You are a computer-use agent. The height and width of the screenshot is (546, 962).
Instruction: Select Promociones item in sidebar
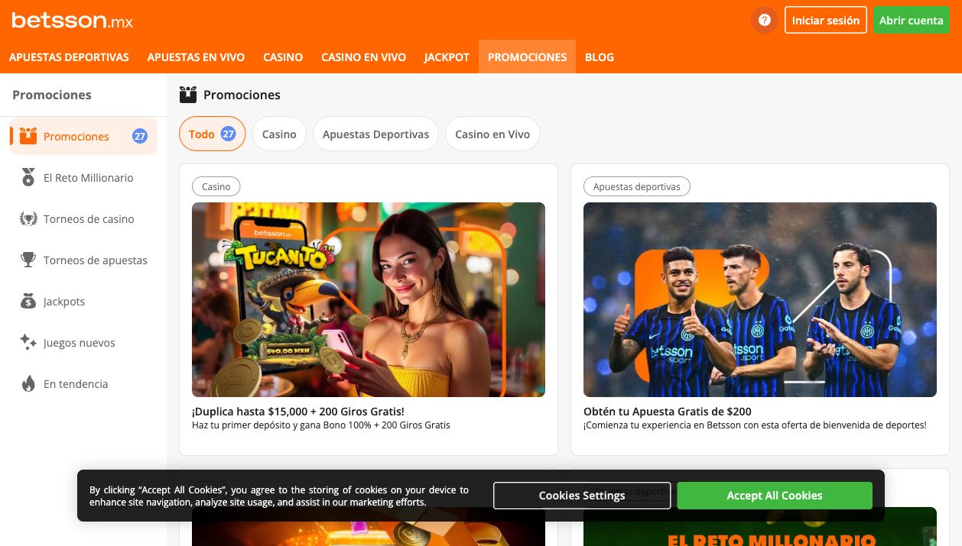coord(83,136)
